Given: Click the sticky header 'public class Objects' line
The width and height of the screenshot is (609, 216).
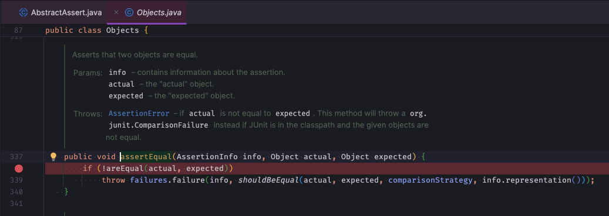Looking at the screenshot, I should click(97, 30).
